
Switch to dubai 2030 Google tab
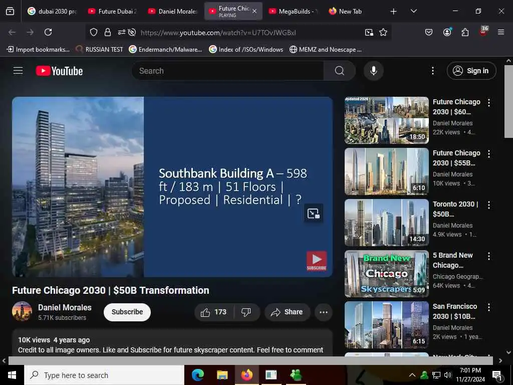(x=52, y=11)
